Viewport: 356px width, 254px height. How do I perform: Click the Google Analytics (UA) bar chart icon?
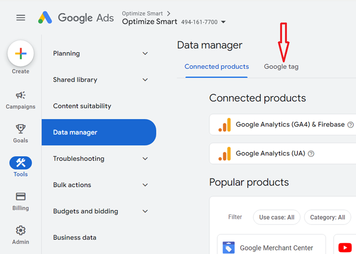click(224, 154)
